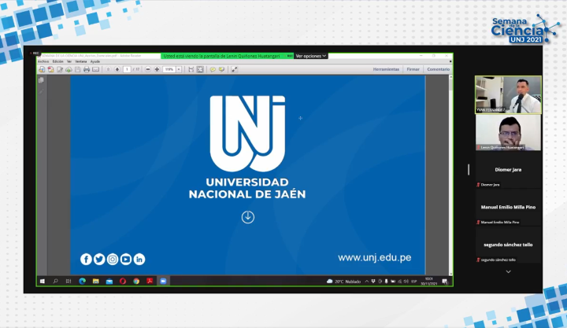The image size is (567, 328).
Task: Click the Facebook icon on the slide
Action: coord(86,259)
